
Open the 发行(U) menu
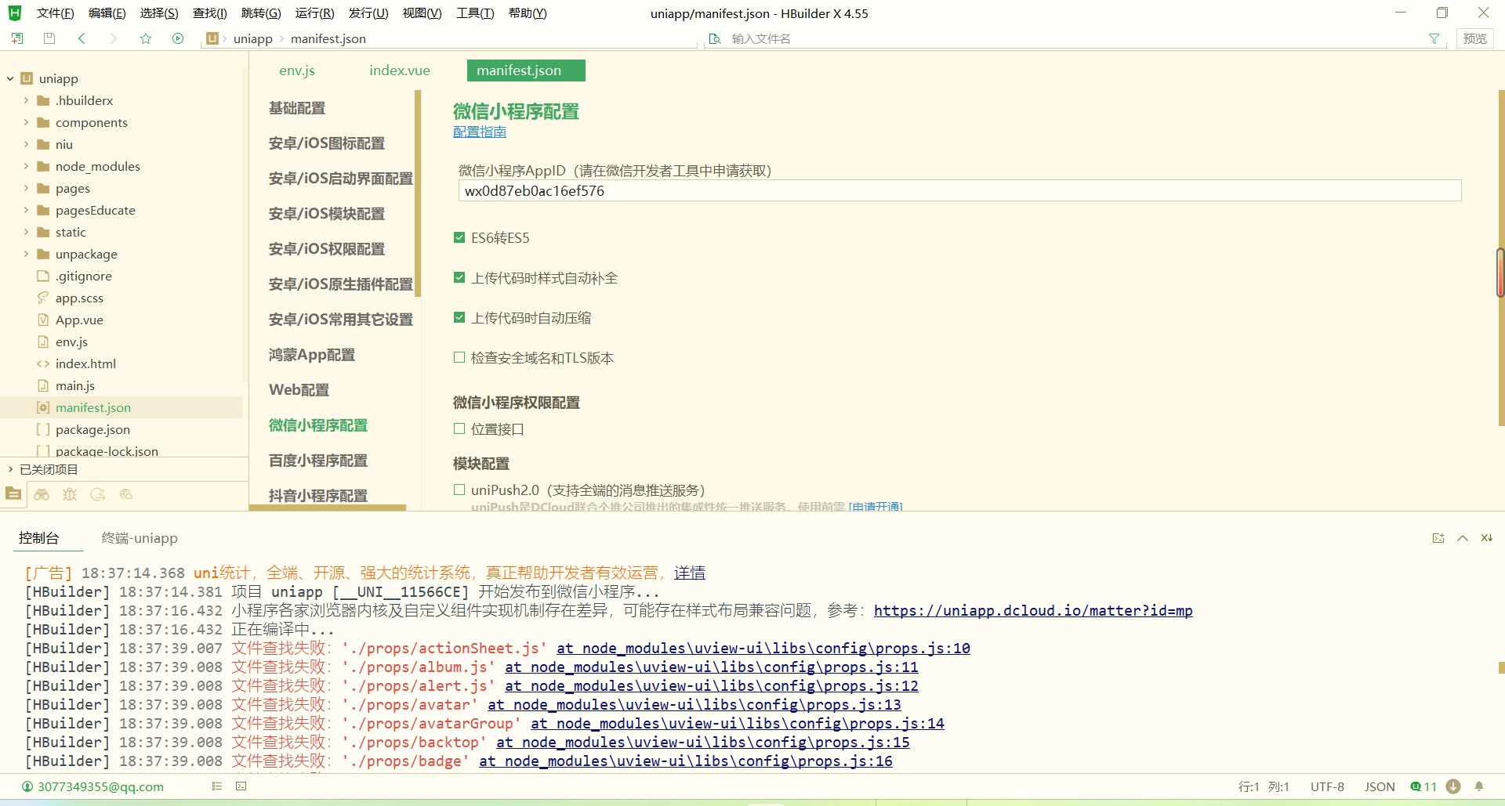pyautogui.click(x=368, y=13)
